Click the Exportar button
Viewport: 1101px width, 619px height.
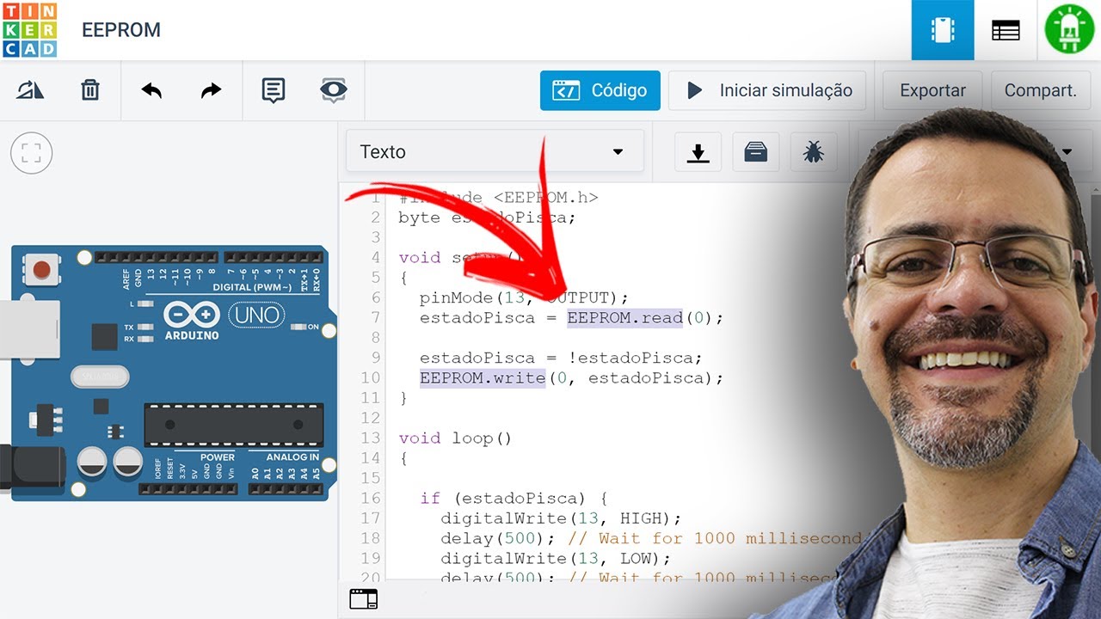932,90
